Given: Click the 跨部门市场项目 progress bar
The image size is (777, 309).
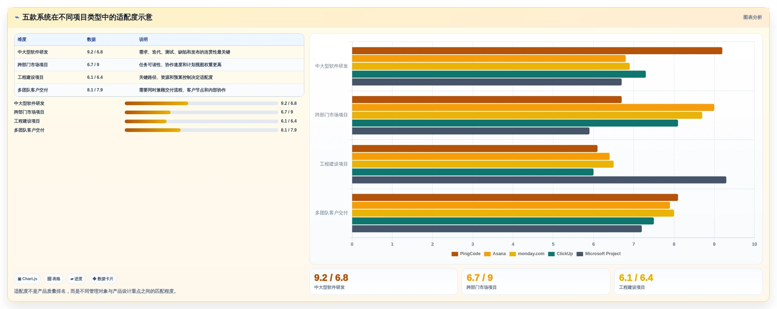Looking at the screenshot, I should click(x=201, y=112).
